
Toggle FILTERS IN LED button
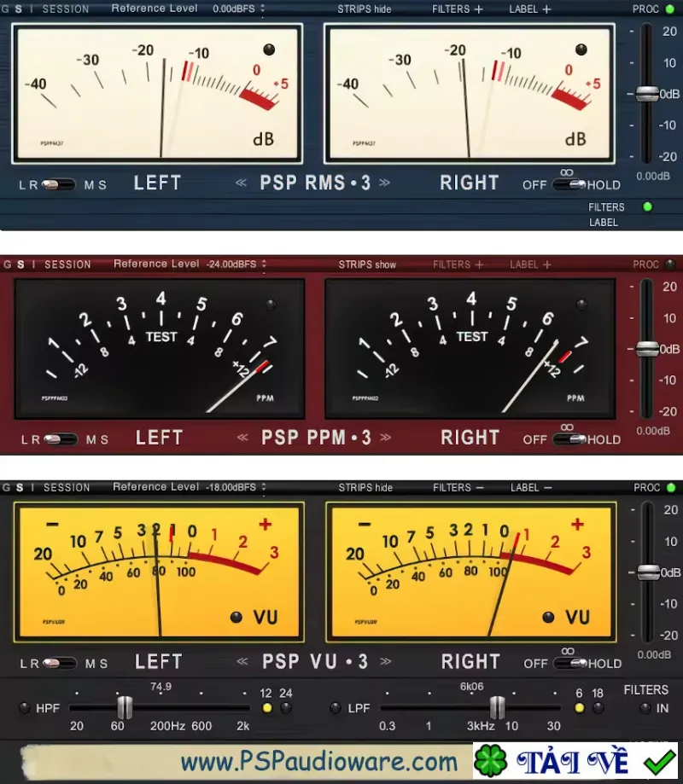click(645, 708)
